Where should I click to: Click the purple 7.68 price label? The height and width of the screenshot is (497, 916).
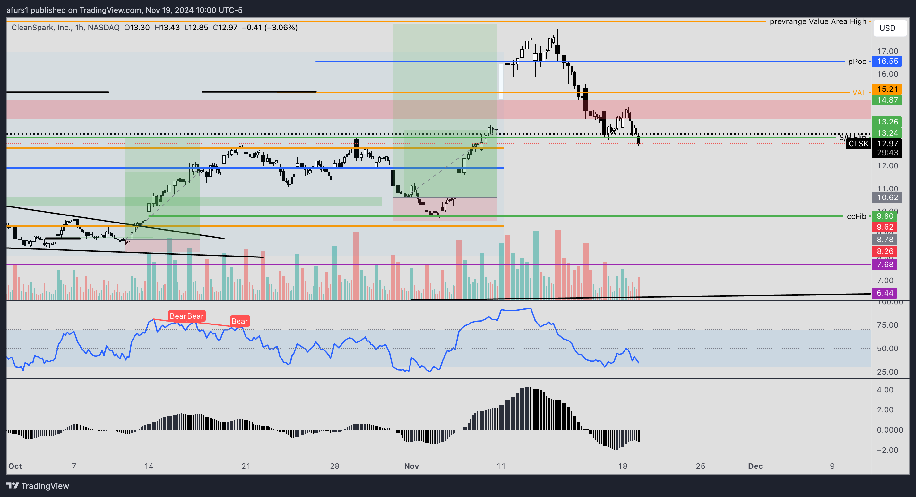[885, 264]
